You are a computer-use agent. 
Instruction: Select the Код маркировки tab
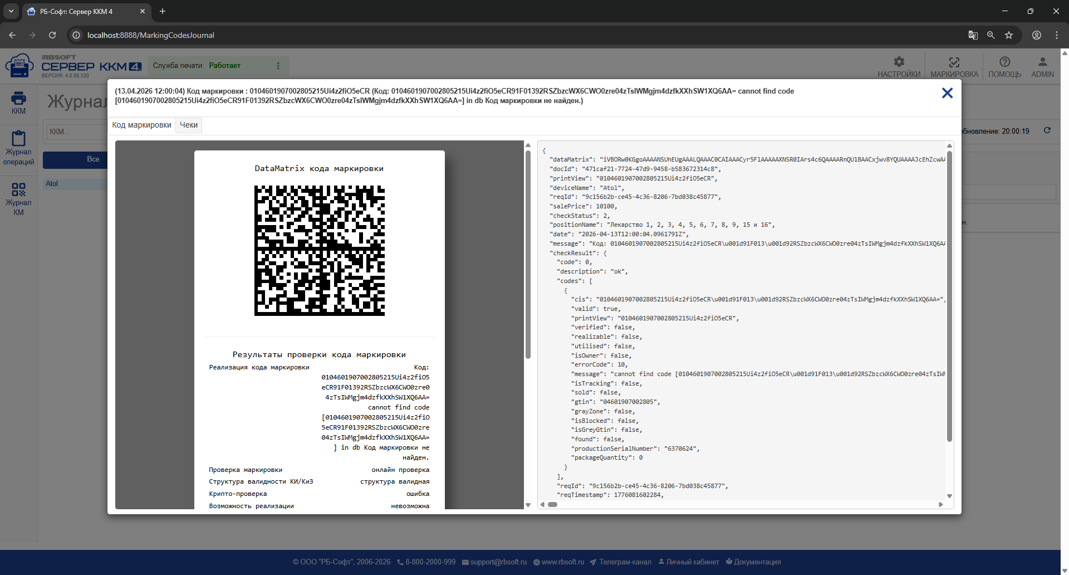click(x=142, y=125)
